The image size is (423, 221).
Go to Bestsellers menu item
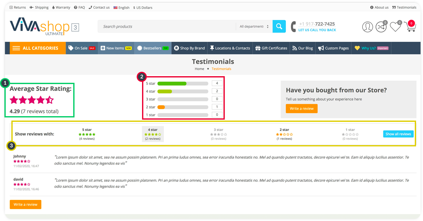click(x=153, y=48)
